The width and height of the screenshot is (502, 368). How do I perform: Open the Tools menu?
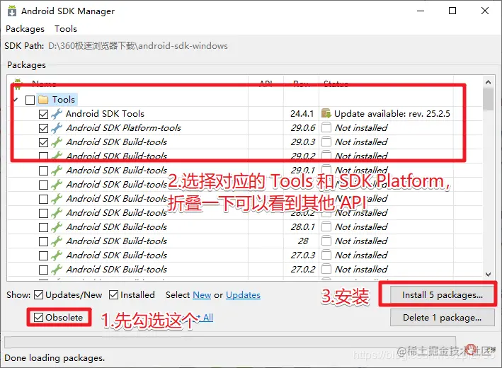[x=66, y=29]
